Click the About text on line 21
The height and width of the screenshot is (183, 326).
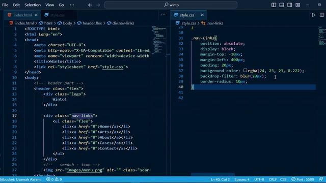(x=105, y=137)
